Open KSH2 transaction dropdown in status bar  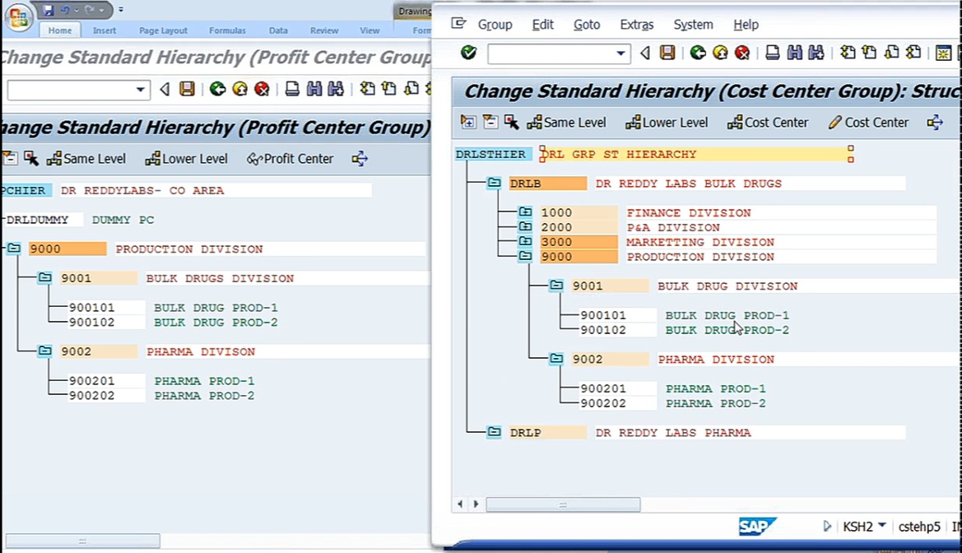click(882, 525)
